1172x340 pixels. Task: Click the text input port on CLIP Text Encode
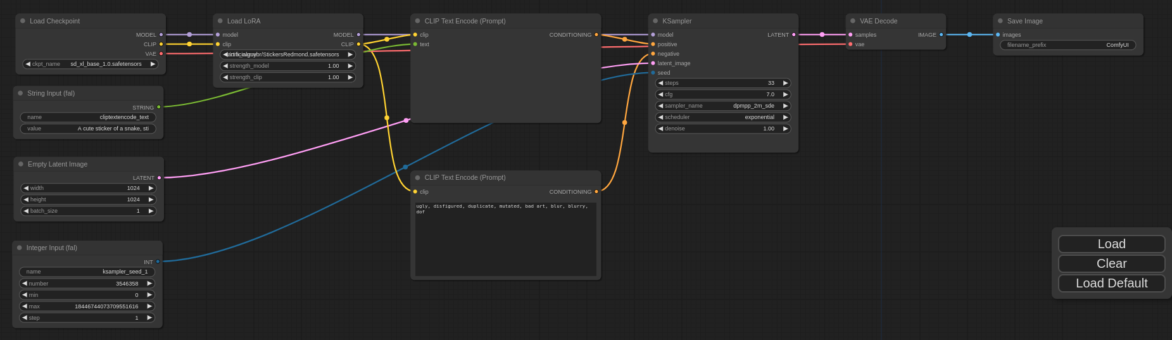tap(415, 44)
